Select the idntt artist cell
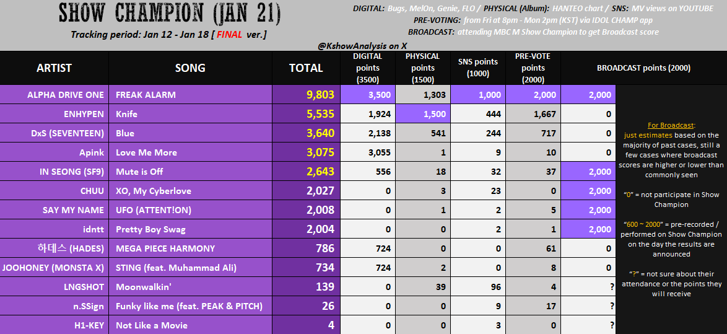Viewport: 727px width, 334px height. point(54,229)
